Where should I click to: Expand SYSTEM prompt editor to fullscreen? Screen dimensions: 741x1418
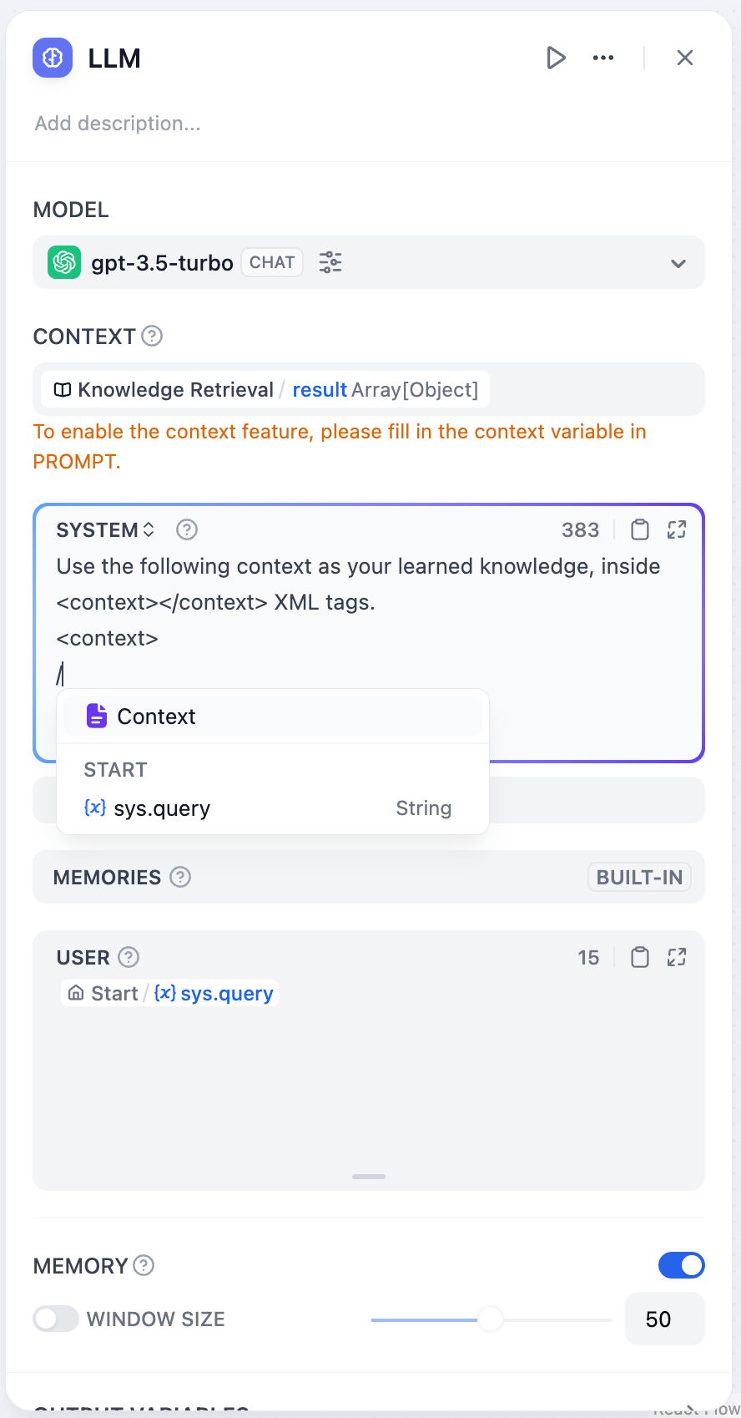click(677, 529)
